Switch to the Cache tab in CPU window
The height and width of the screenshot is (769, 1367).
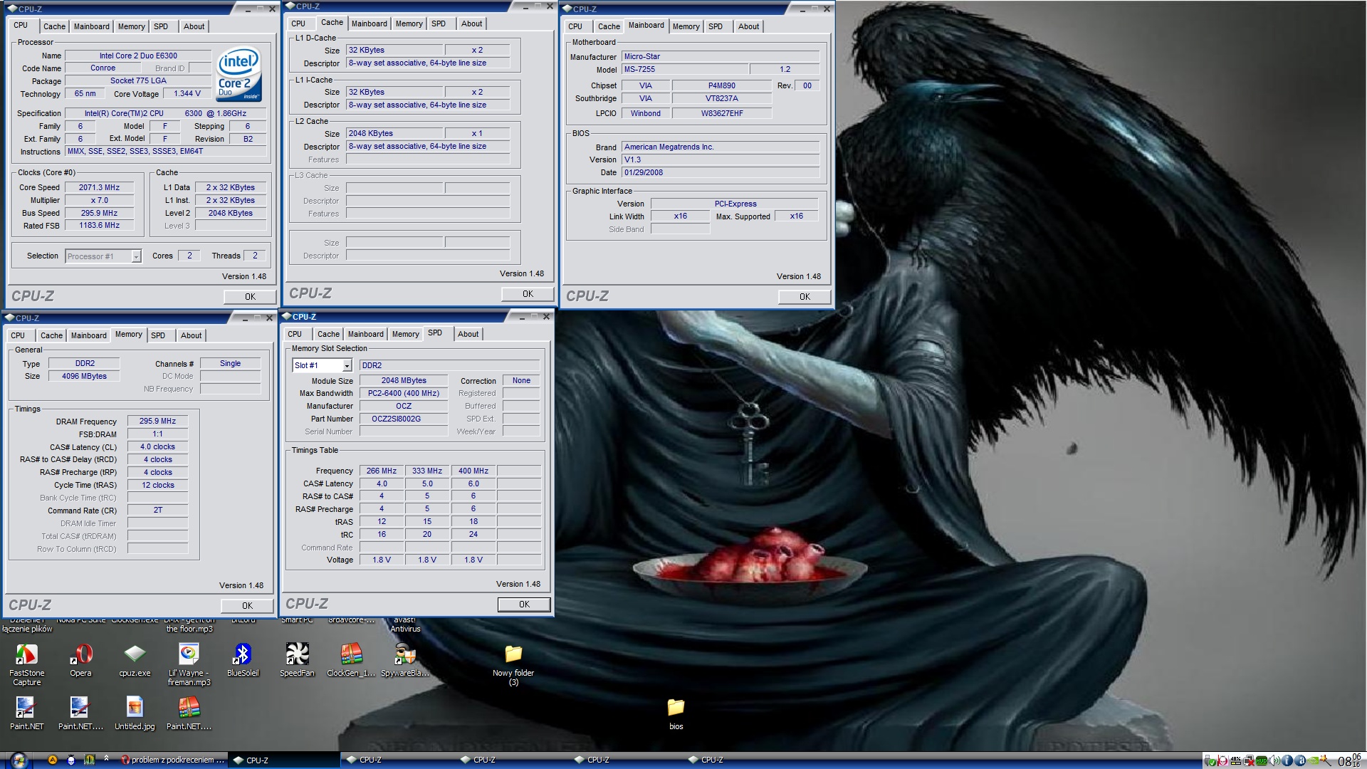tap(54, 26)
